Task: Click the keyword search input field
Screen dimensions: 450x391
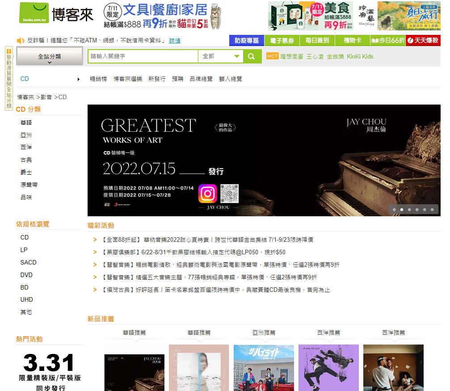Action: [x=143, y=56]
